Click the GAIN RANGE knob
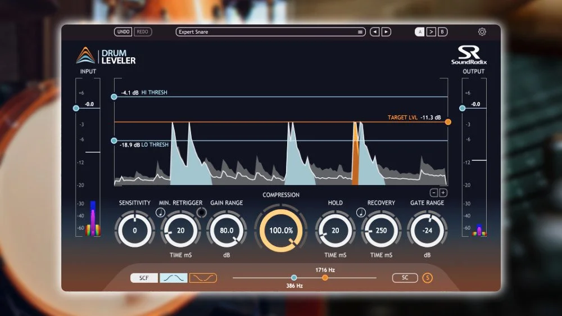Screen dimensions: 562x316 (x=226, y=231)
